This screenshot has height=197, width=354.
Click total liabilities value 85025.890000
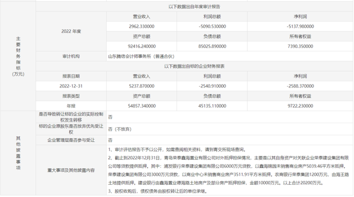click(x=212, y=47)
